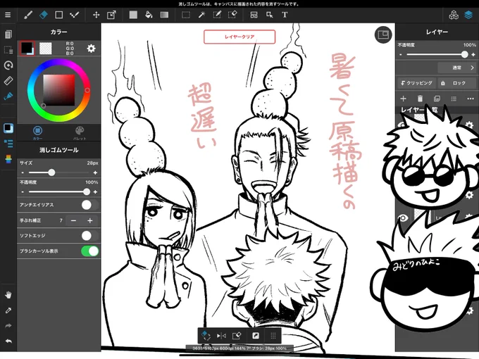The image size is (479, 359).
Task: Increase layer 不透明度 with plus
Action: click(x=473, y=55)
